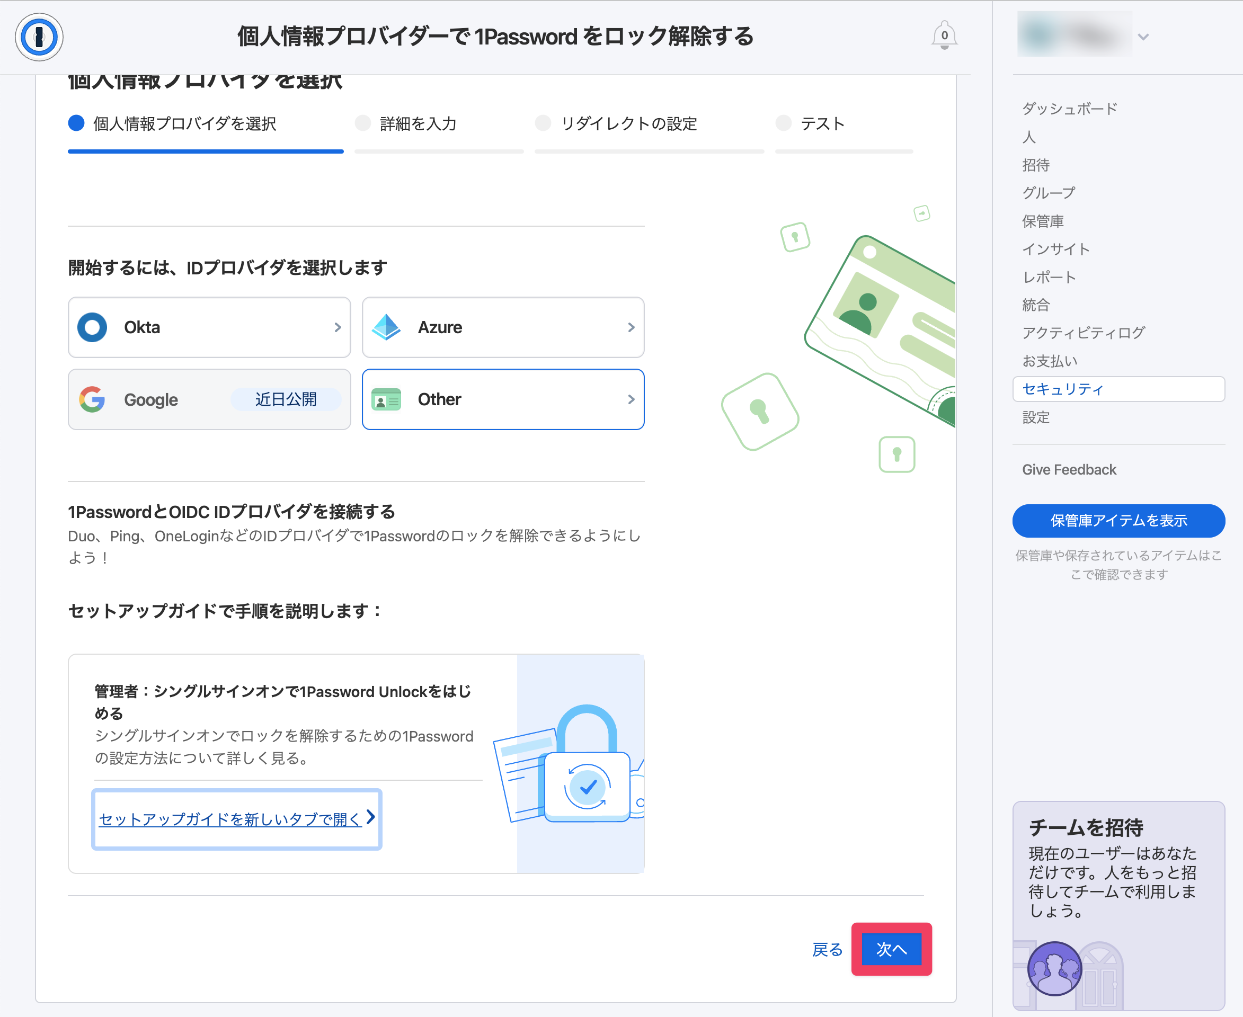This screenshot has height=1017, width=1243.
Task: Click the padlock illustration in setup guide card
Action: point(586,763)
